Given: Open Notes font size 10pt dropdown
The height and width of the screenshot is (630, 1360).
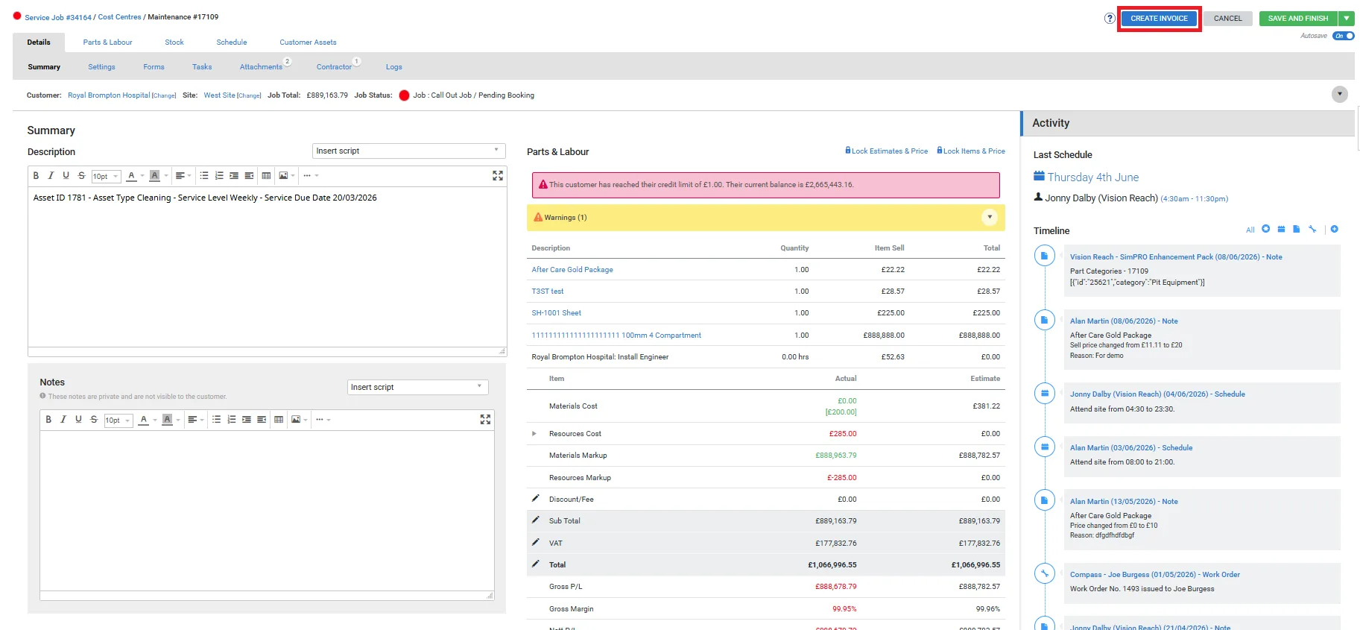Looking at the screenshot, I should tap(118, 420).
